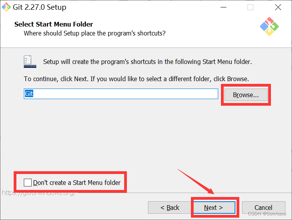The width and height of the screenshot is (292, 220).
Task: Click the "Where should Setup place" subtitle
Action: tap(94, 33)
